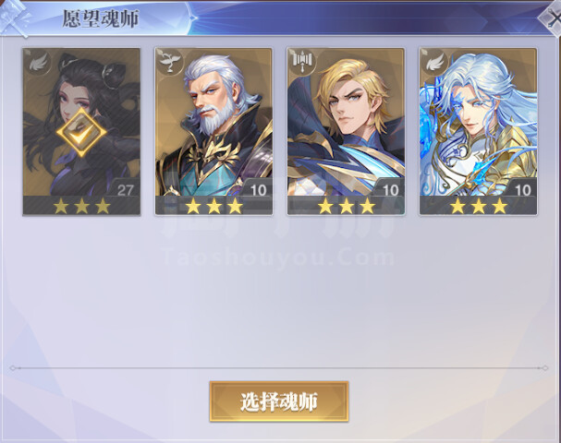
Task: Click the 选择魂师 button
Action: pyautogui.click(x=279, y=401)
